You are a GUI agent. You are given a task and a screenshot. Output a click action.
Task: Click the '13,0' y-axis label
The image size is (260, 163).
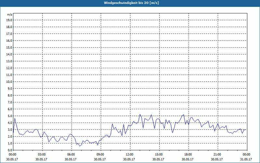(x=9, y=61)
